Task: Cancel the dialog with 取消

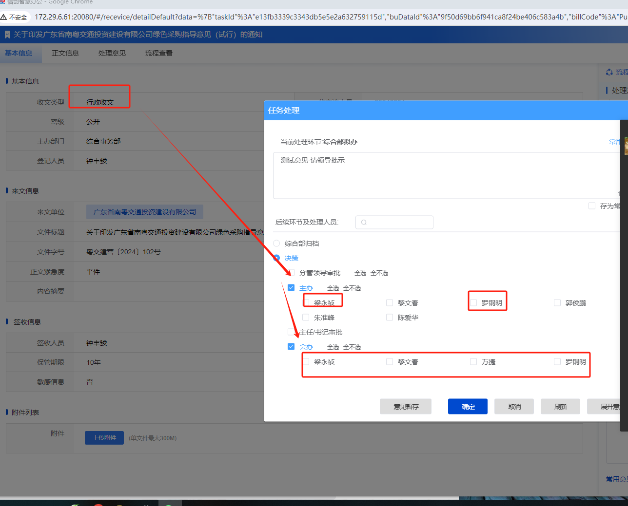Action: pyautogui.click(x=514, y=407)
